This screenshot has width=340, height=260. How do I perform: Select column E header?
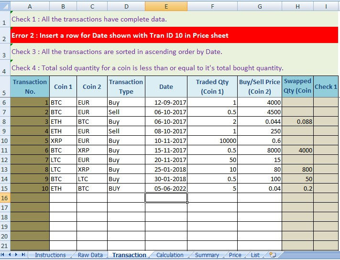coord(166,7)
